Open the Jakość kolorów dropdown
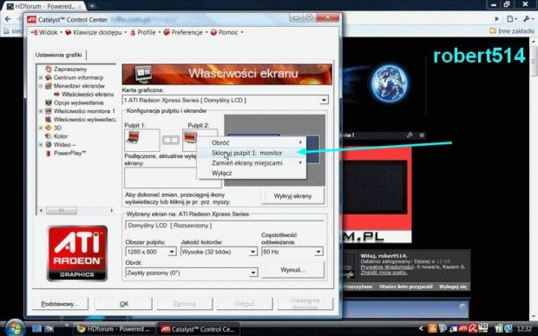Screen dimensions: 538x336 click(253, 252)
